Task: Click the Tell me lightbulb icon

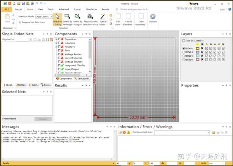Action: click(117, 9)
